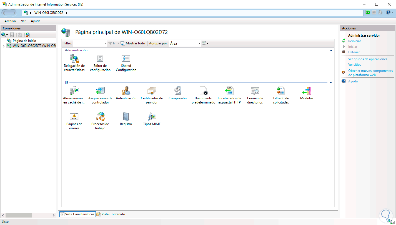Switch to Vista Características tab
The width and height of the screenshot is (396, 225).
tap(77, 214)
